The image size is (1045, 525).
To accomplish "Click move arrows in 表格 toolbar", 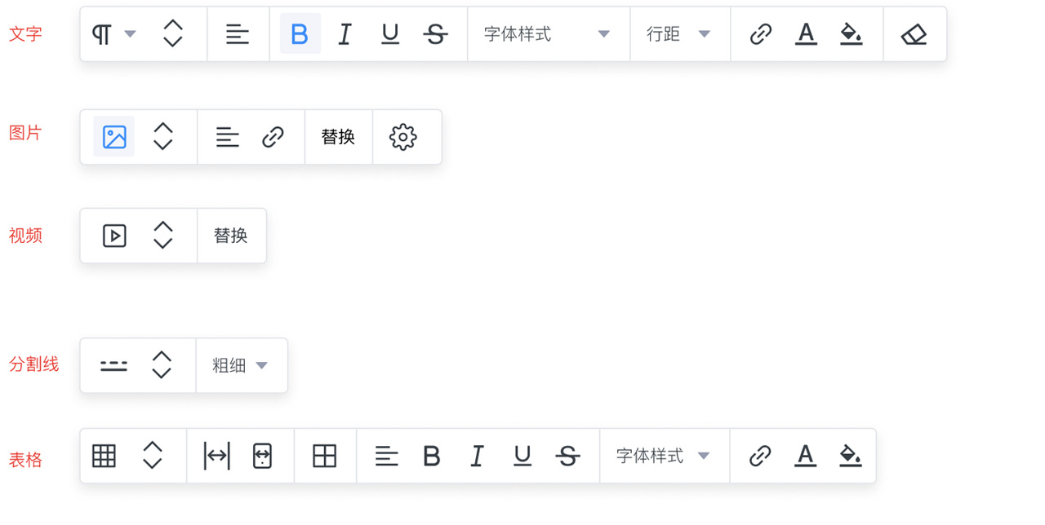I will tap(153, 456).
